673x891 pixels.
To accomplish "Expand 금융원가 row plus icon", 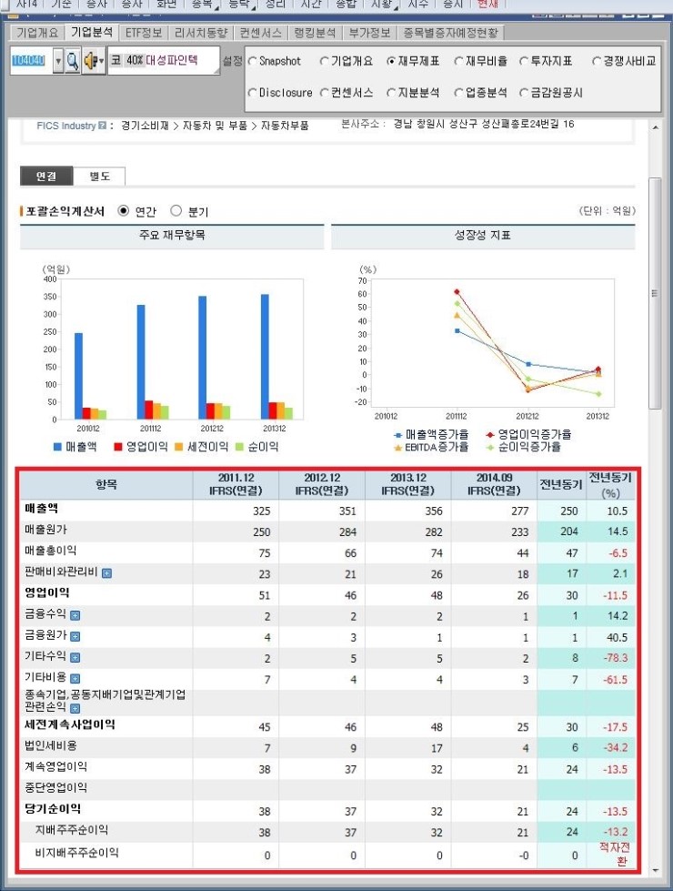I will (x=75, y=636).
